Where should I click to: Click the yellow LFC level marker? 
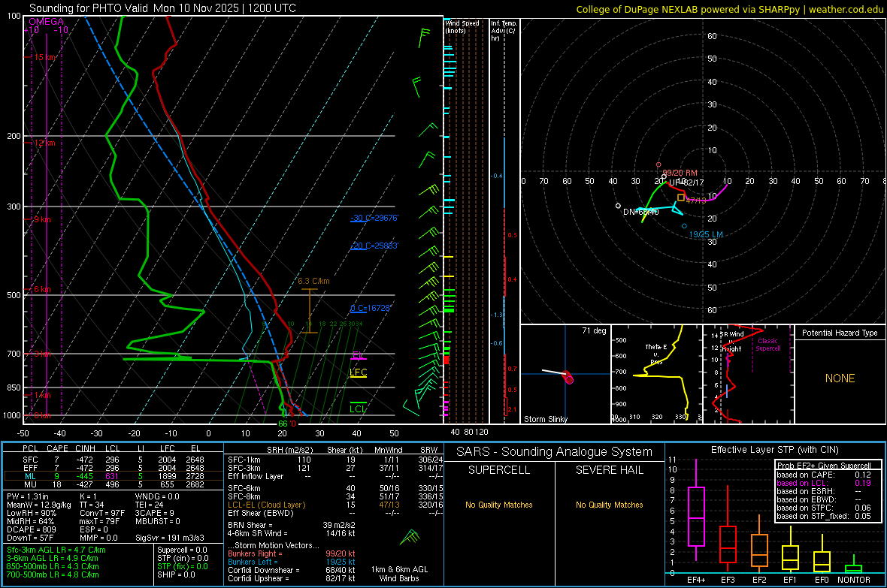358,372
